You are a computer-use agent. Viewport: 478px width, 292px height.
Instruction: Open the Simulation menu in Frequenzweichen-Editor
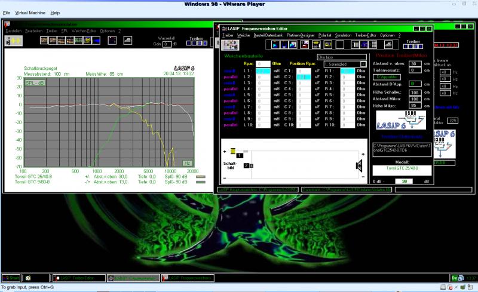point(343,35)
